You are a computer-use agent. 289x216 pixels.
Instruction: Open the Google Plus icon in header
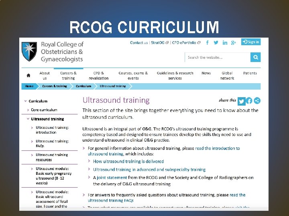click(234, 43)
